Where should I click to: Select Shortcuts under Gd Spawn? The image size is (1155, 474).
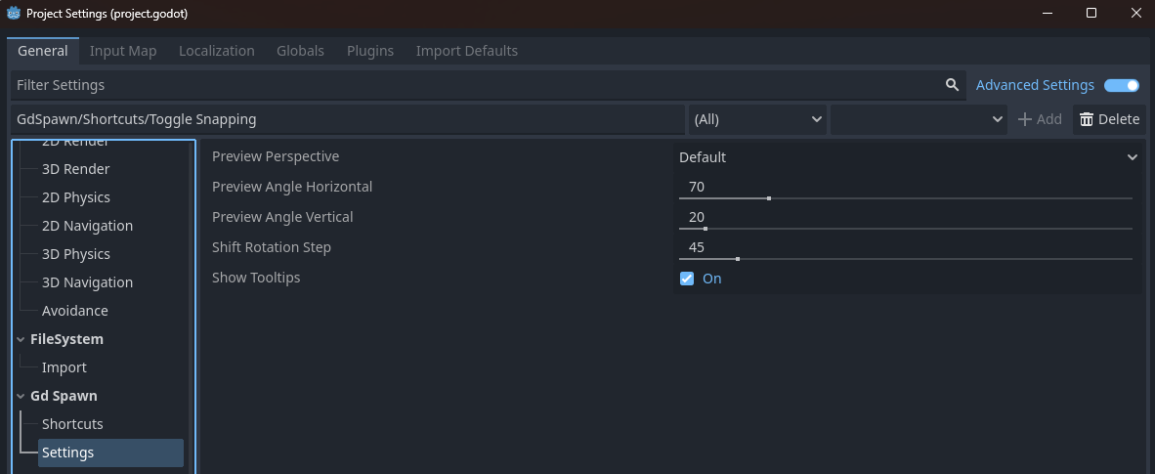point(72,424)
